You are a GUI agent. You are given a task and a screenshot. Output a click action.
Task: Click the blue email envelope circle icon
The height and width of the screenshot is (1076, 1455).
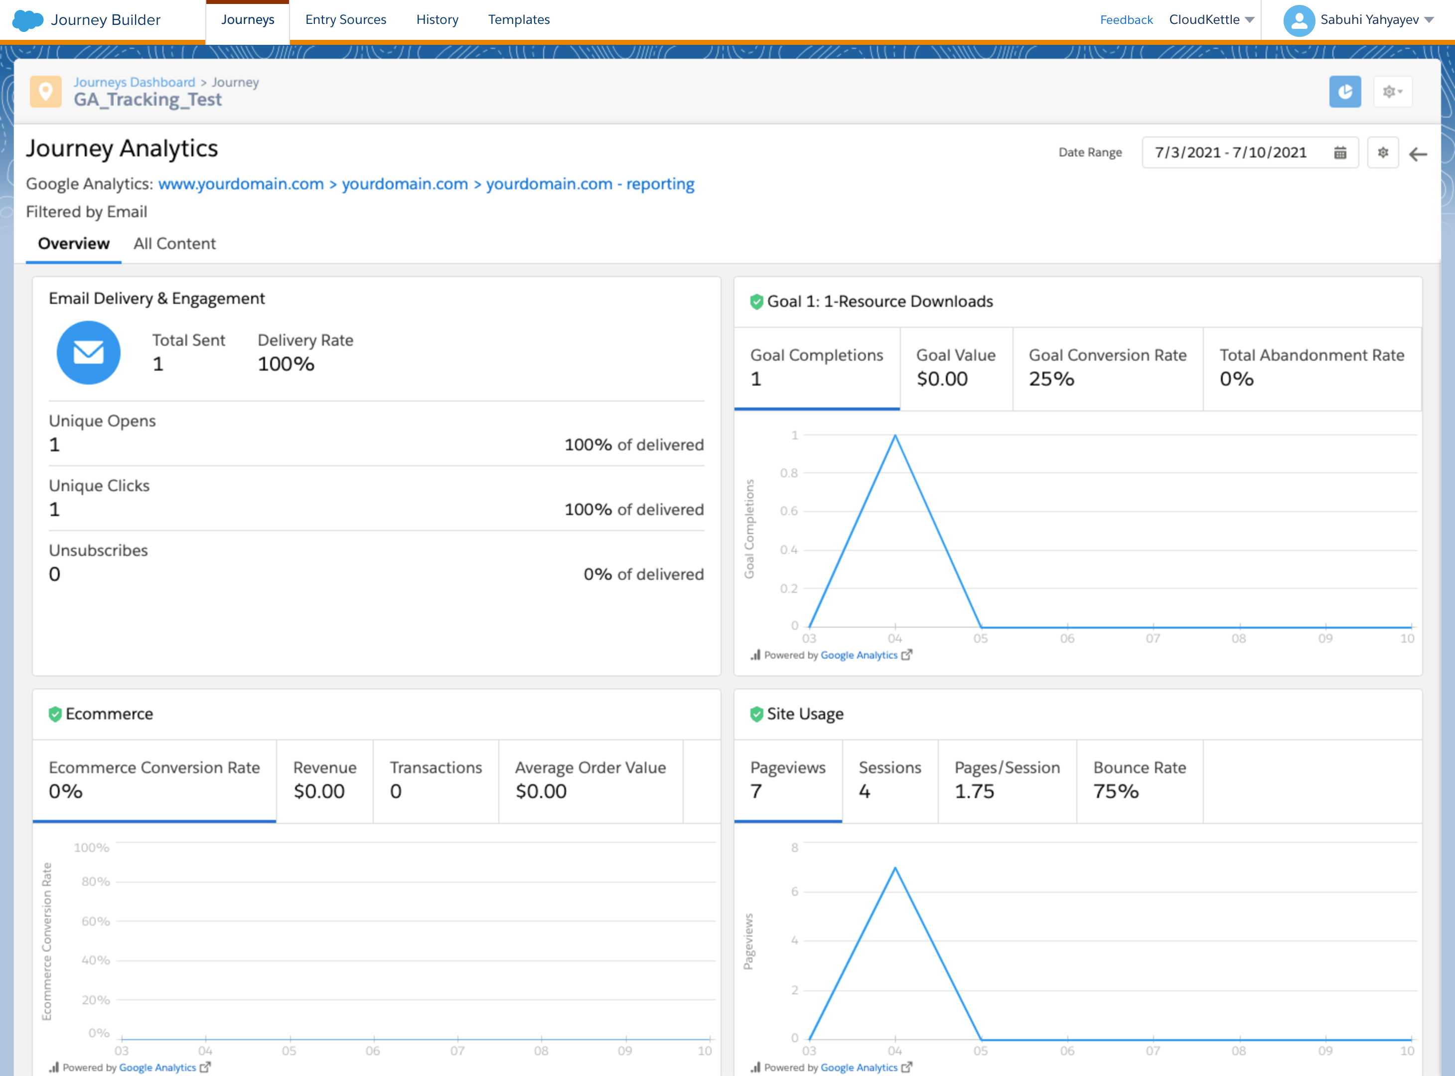[89, 352]
